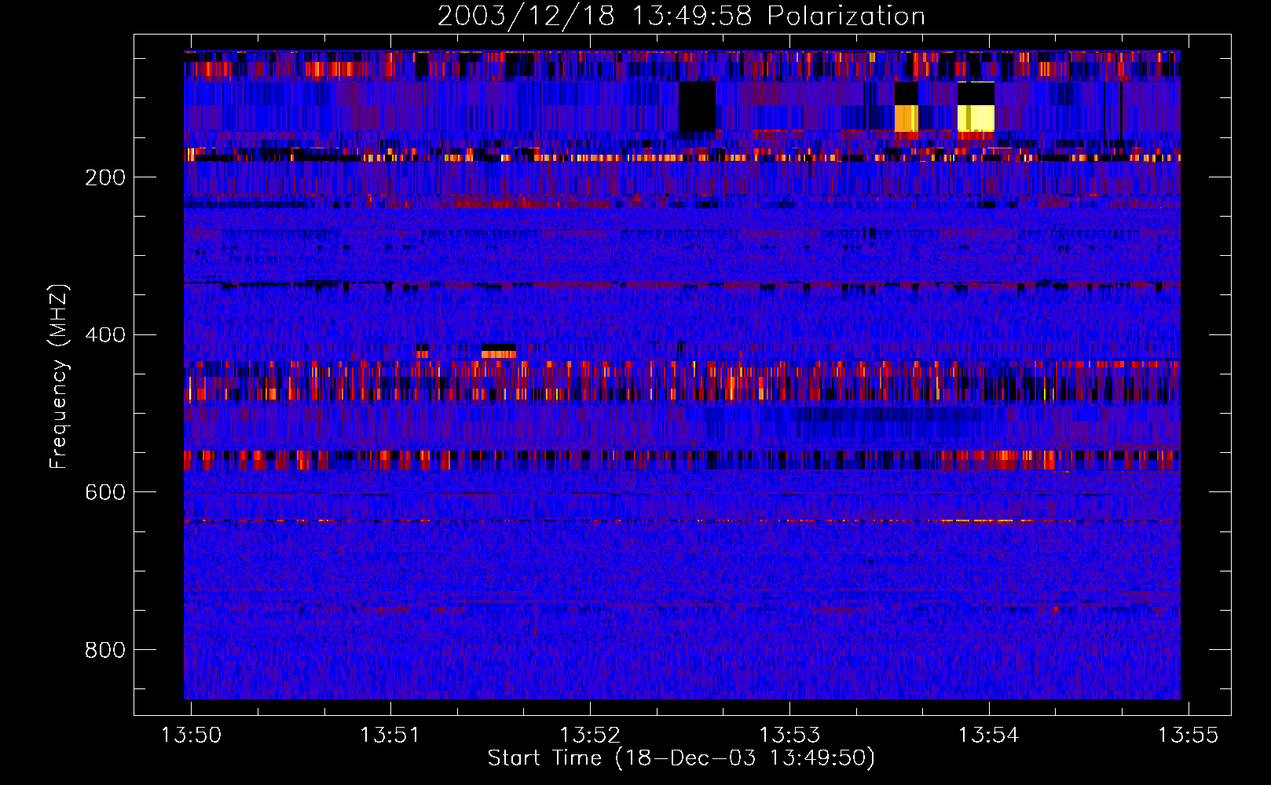The height and width of the screenshot is (785, 1271).
Task: Click the orange burst block near 13:53:35
Action: [x=907, y=118]
